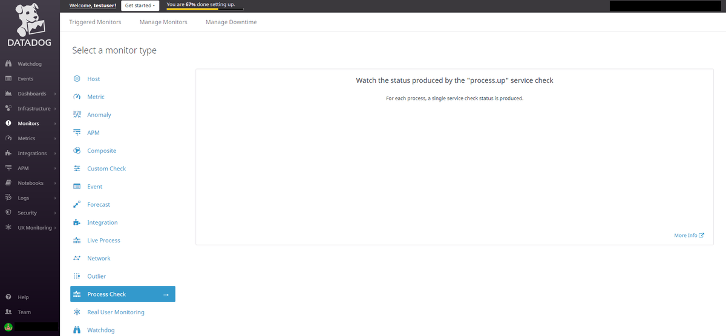The image size is (726, 336).
Task: Select the Event monitor type
Action: pos(95,187)
